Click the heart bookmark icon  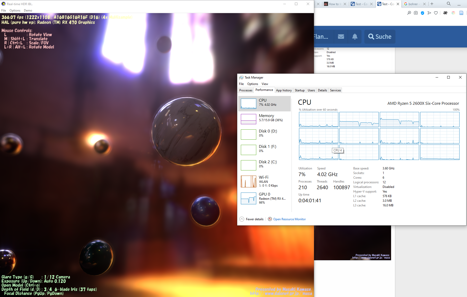(x=436, y=13)
